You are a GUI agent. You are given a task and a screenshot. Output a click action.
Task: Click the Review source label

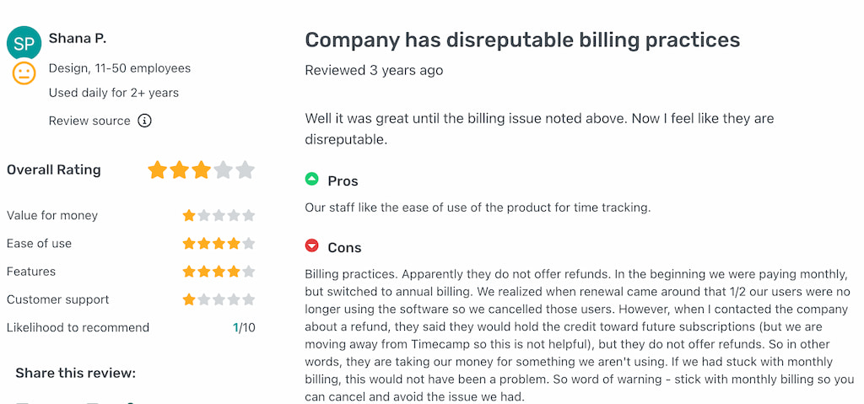pos(89,121)
